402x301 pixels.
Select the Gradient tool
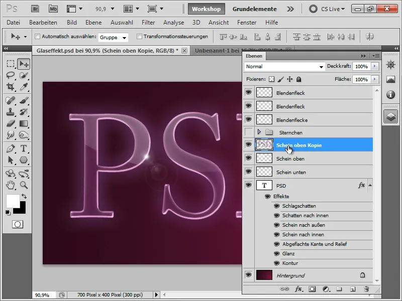coord(24,123)
